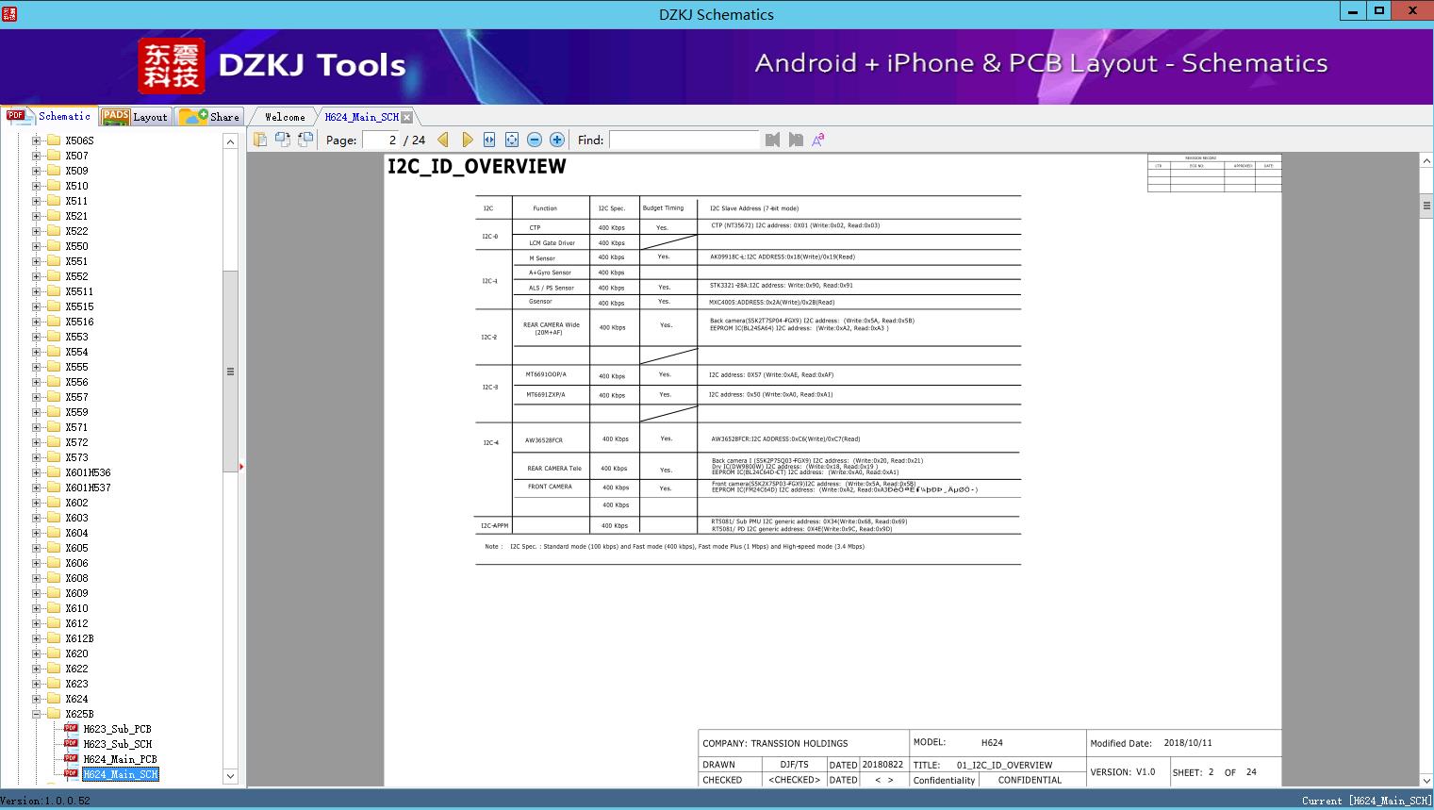
Task: Click the X603 folder icon
Action: (x=54, y=518)
